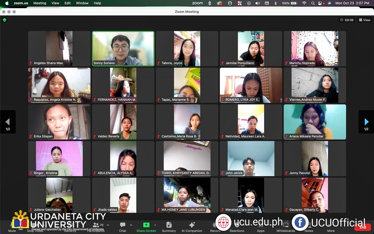The height and width of the screenshot is (234, 374).
Task: Open the meeting Summary
Action: point(169,225)
